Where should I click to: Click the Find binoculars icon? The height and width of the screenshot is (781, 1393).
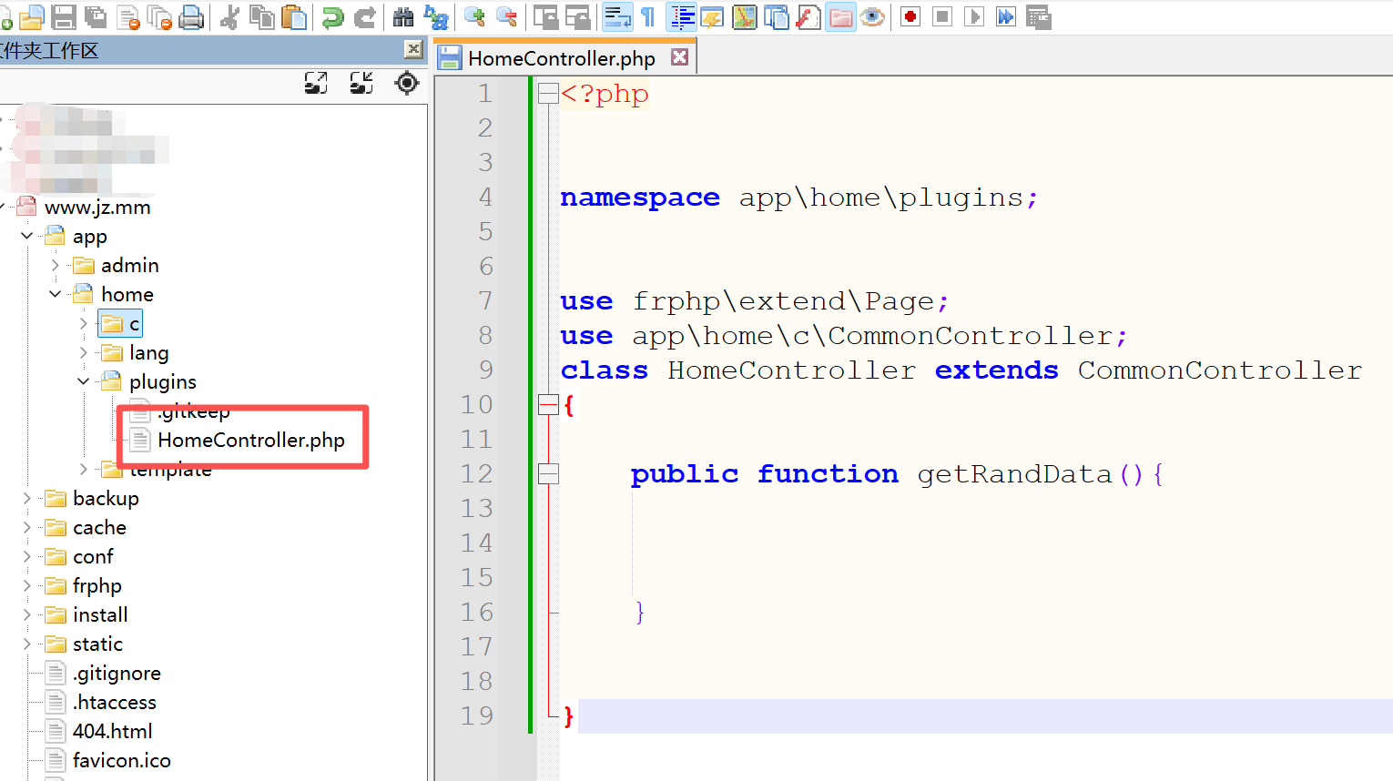[403, 17]
